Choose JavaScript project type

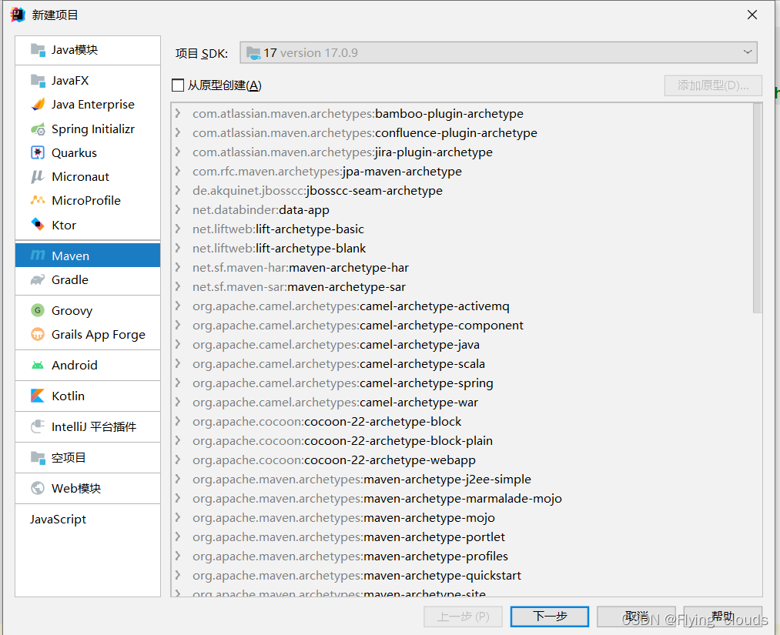pyautogui.click(x=88, y=519)
